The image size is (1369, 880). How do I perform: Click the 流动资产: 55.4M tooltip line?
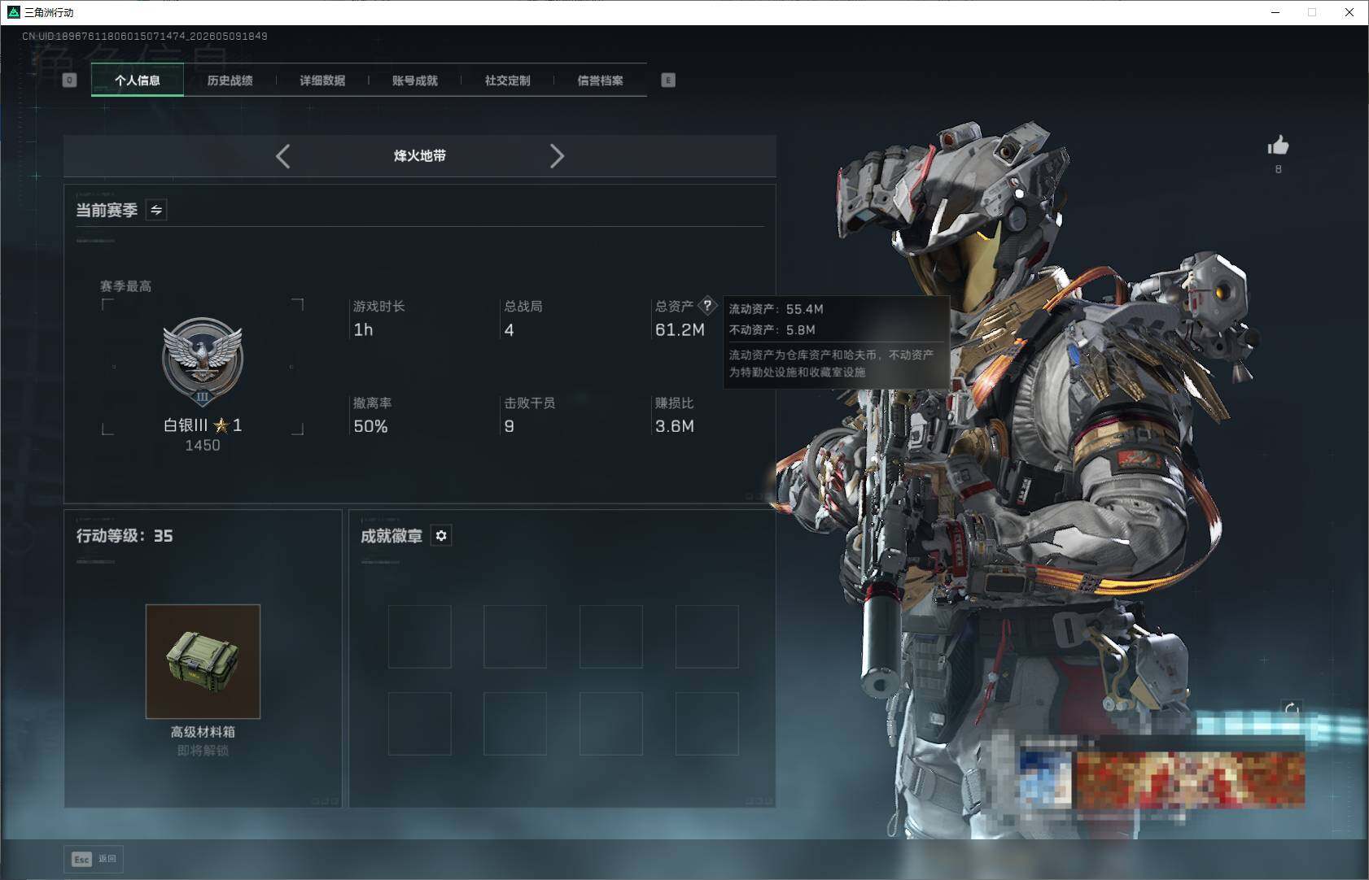point(776,309)
